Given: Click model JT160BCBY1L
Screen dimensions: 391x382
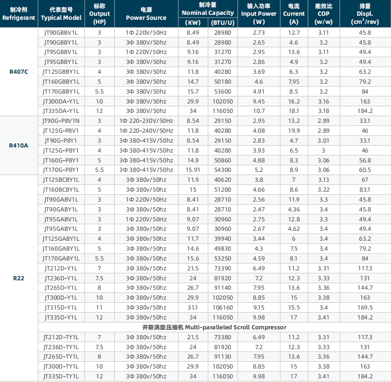Looking at the screenshot, I should pos(61,190).
